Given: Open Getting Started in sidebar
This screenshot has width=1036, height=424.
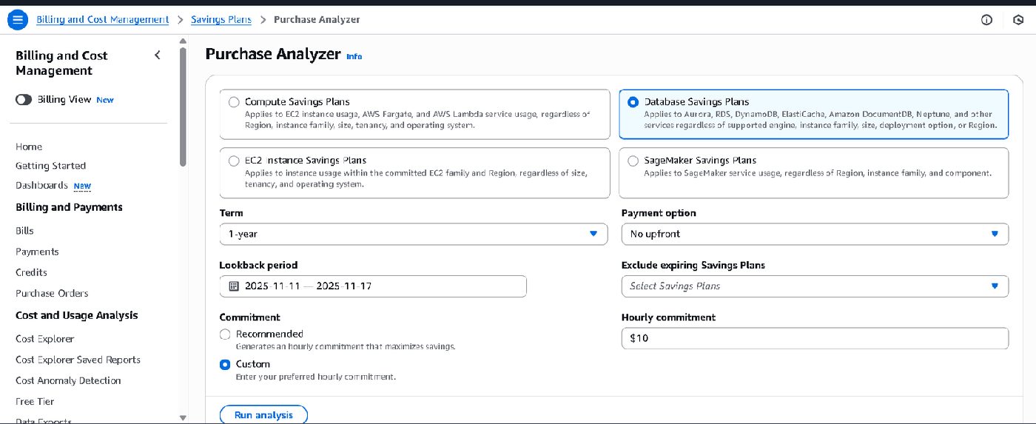Looking at the screenshot, I should pos(50,166).
